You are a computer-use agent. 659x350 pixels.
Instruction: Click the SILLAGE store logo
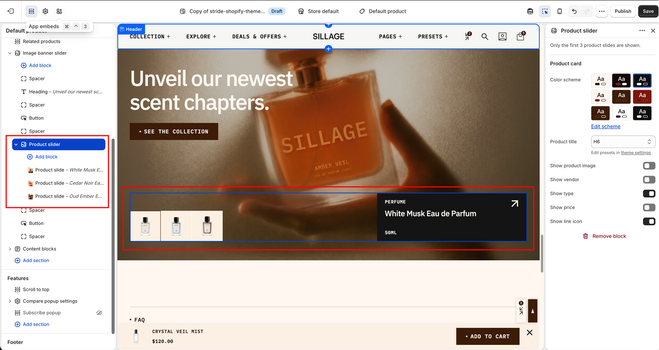(329, 36)
